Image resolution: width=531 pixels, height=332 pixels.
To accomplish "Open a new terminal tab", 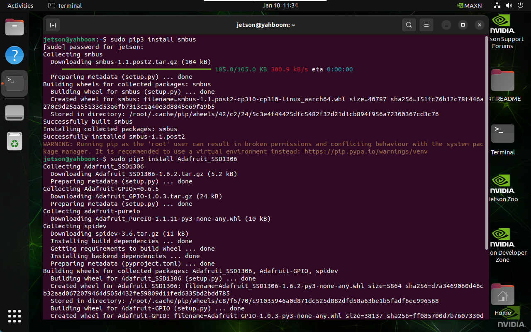I will [x=53, y=25].
